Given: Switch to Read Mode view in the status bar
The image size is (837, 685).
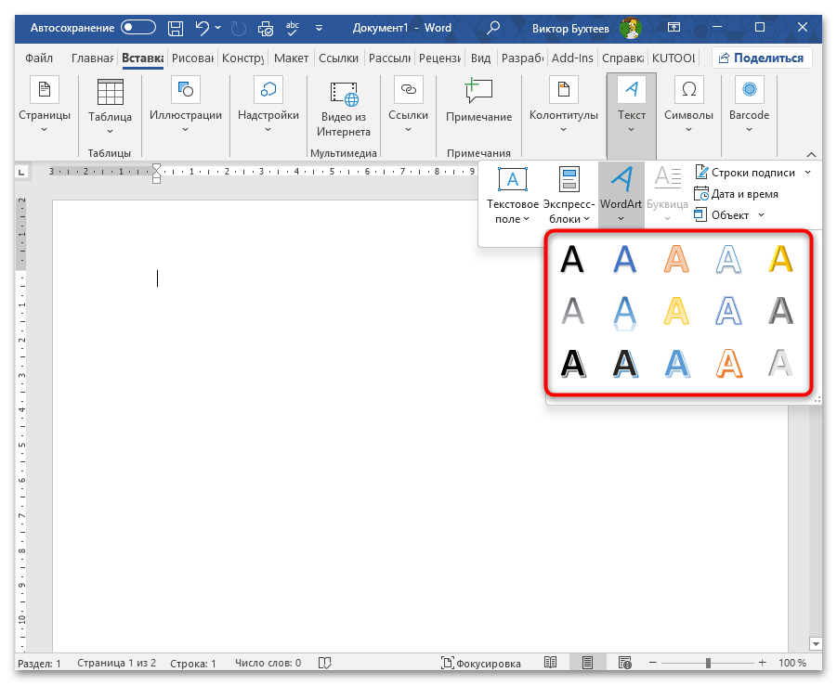Looking at the screenshot, I should pos(551,663).
